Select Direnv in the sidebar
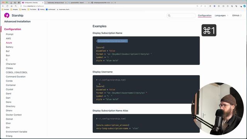The image size is (247, 139). [x=9, y=111]
